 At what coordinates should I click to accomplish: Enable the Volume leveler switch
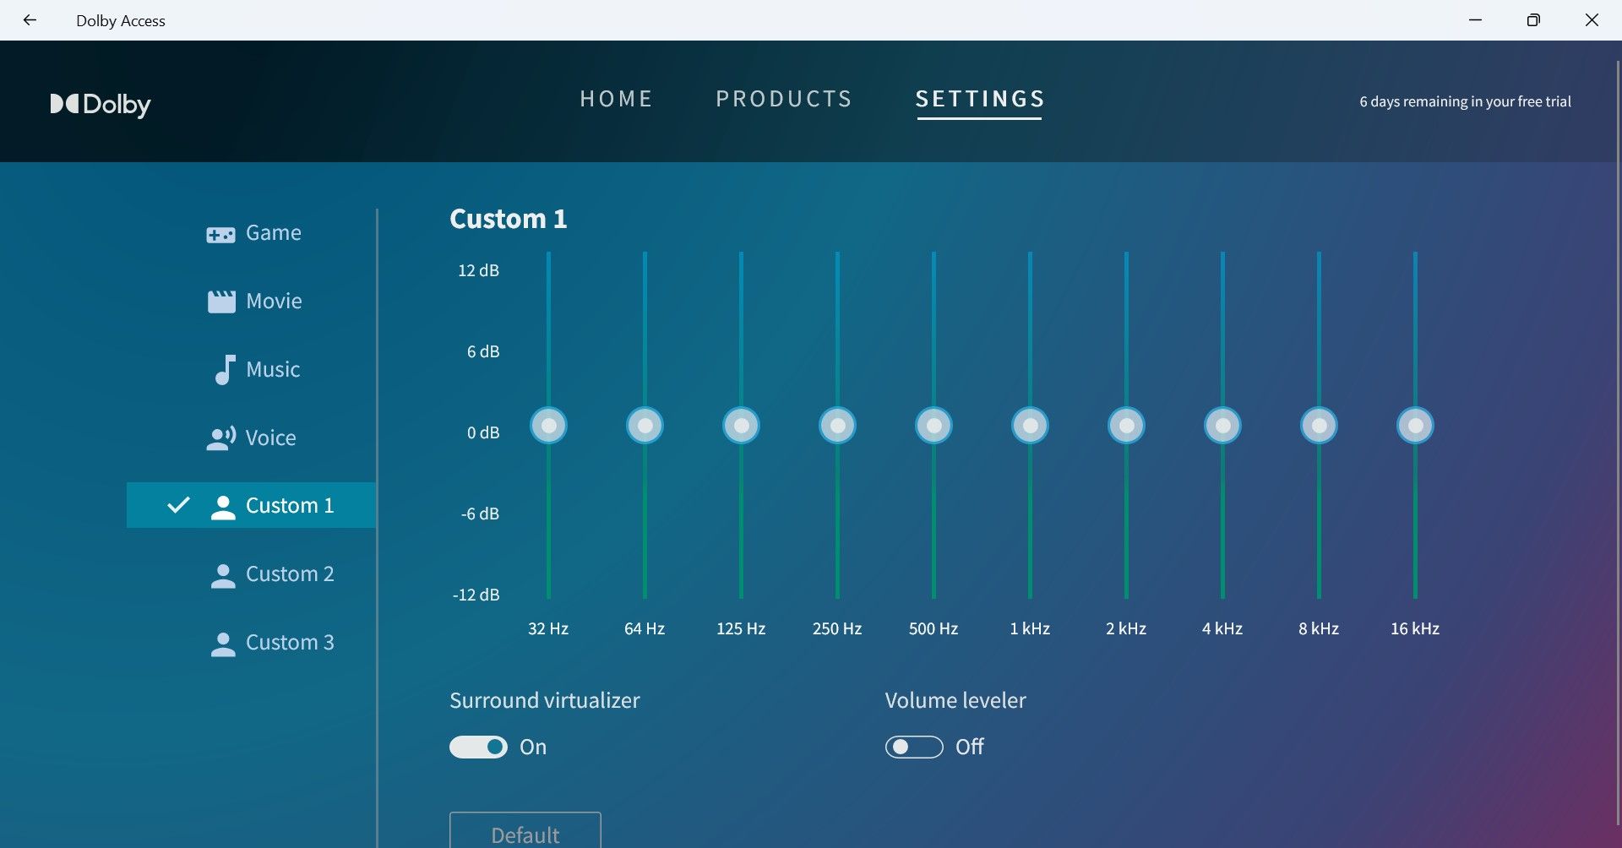pyautogui.click(x=914, y=747)
